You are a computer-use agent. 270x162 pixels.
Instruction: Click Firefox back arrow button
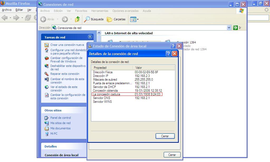click(5, 18)
